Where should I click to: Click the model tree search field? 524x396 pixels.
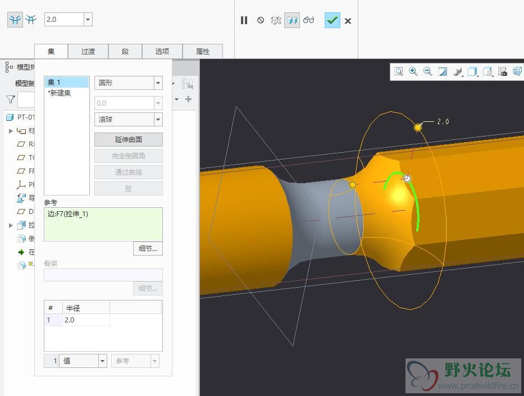26,99
